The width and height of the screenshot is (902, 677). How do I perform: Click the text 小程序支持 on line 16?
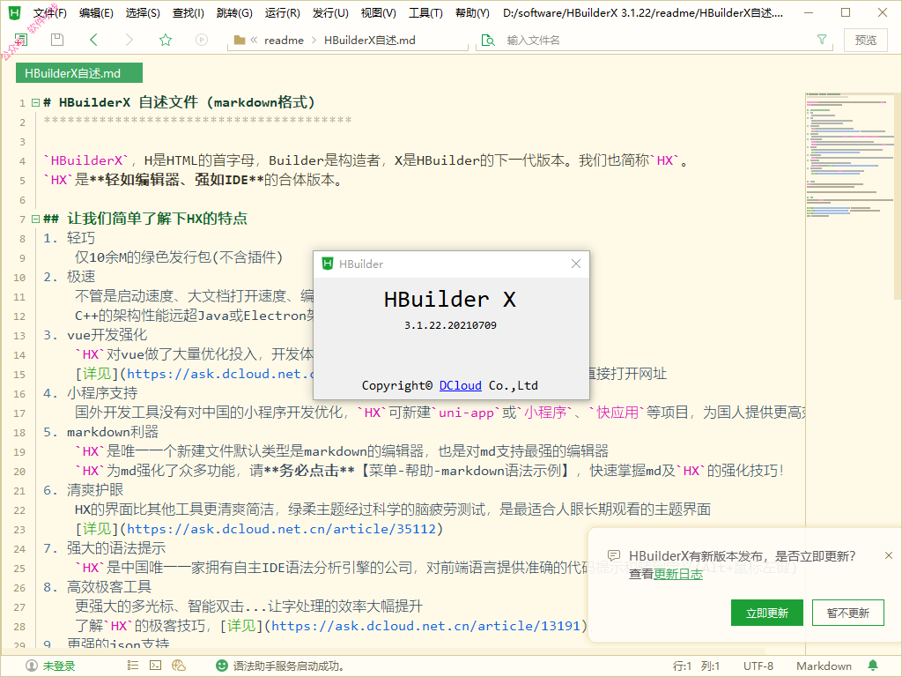[x=102, y=393]
